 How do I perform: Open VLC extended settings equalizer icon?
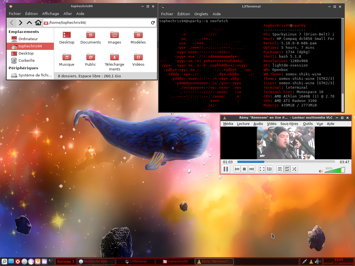coord(269,169)
